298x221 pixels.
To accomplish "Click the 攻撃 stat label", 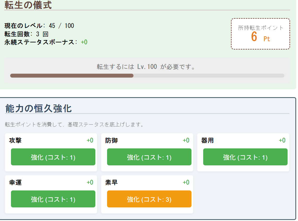I will click(x=14, y=140).
